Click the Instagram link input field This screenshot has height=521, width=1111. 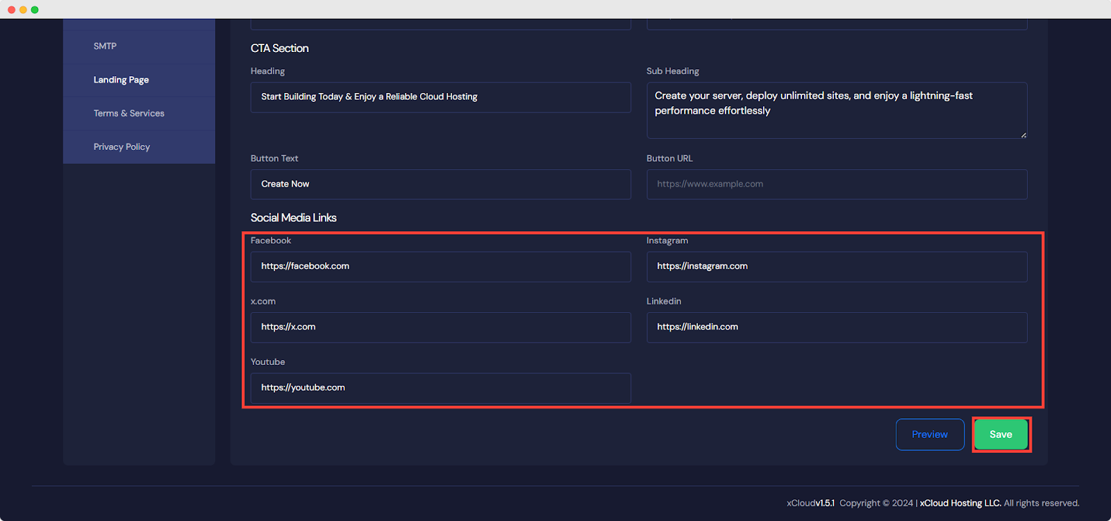click(837, 266)
